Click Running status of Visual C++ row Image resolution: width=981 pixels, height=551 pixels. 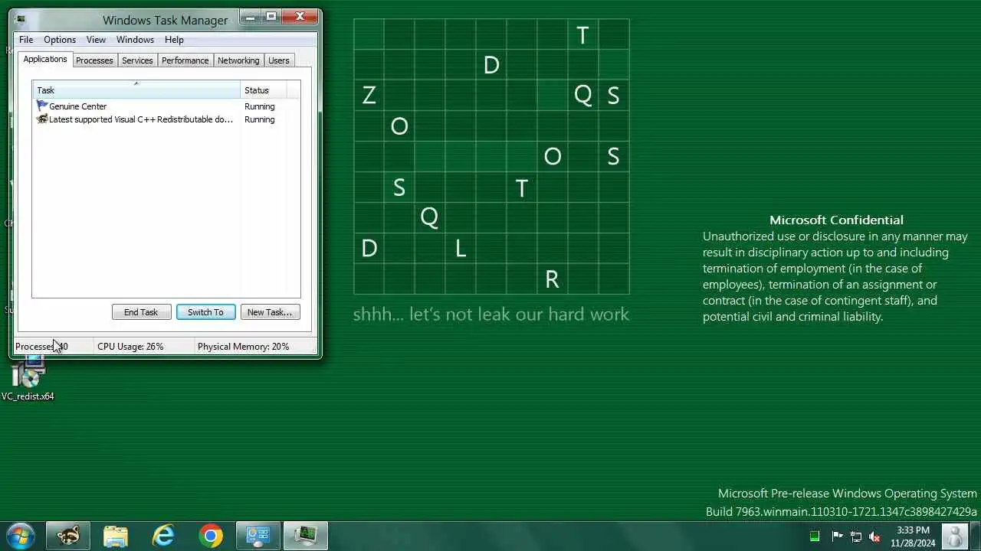click(x=259, y=119)
